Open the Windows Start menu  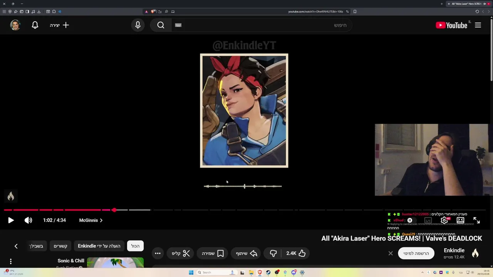pos(191,272)
